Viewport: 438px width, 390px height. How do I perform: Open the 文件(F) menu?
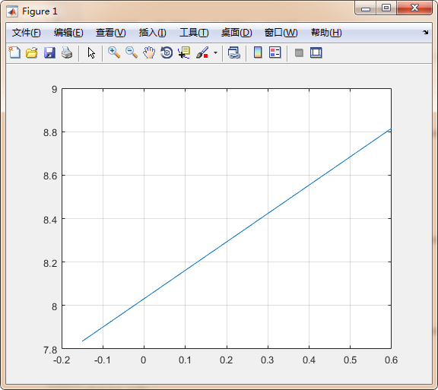(x=27, y=33)
